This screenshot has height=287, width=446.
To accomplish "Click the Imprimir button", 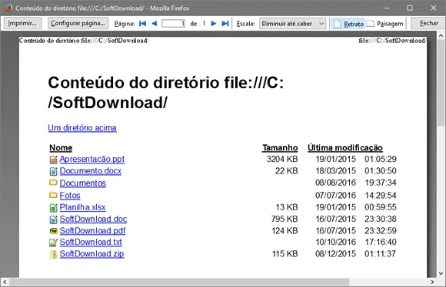I will point(22,23).
